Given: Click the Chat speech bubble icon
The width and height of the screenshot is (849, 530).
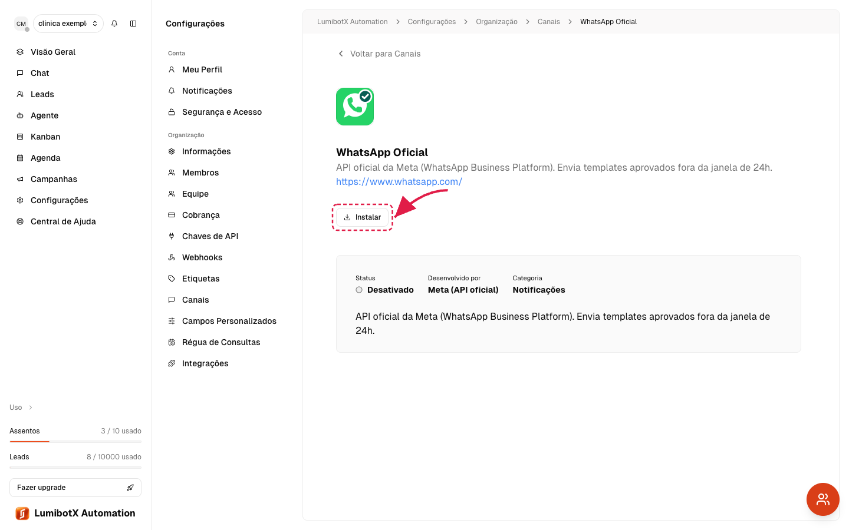Looking at the screenshot, I should coord(20,73).
